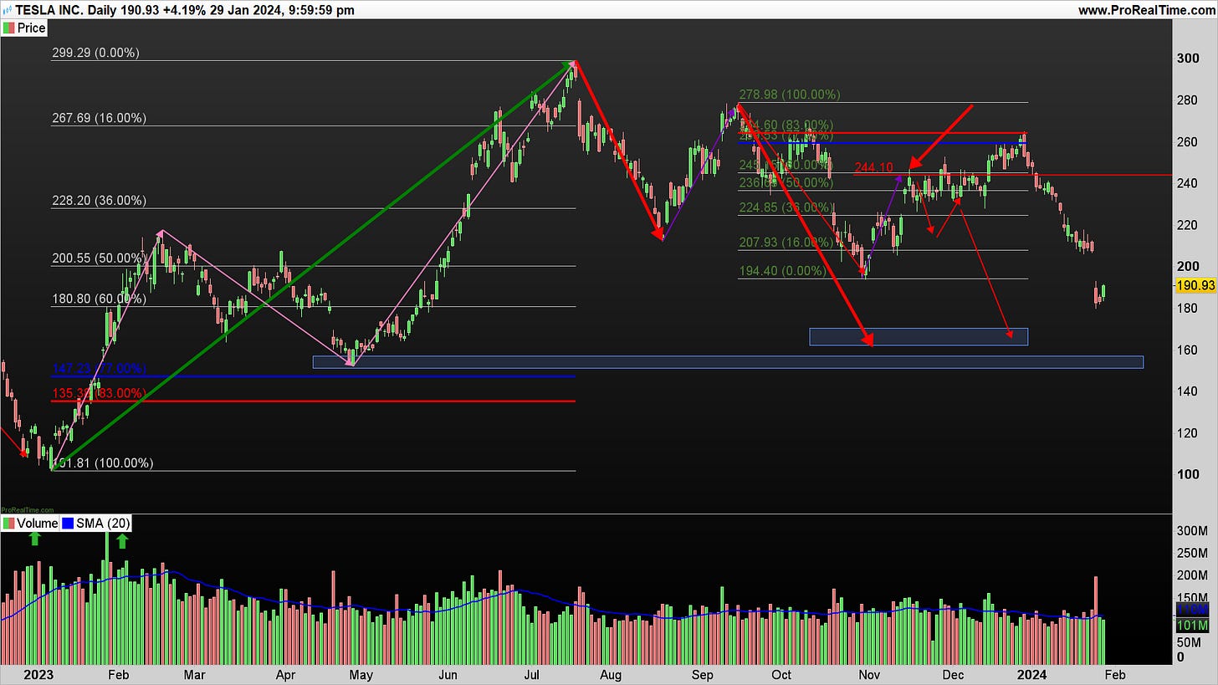This screenshot has width=1218, height=685.
Task: Click the 180.80 (60.00%) Fibonacci label
Action: point(99,299)
